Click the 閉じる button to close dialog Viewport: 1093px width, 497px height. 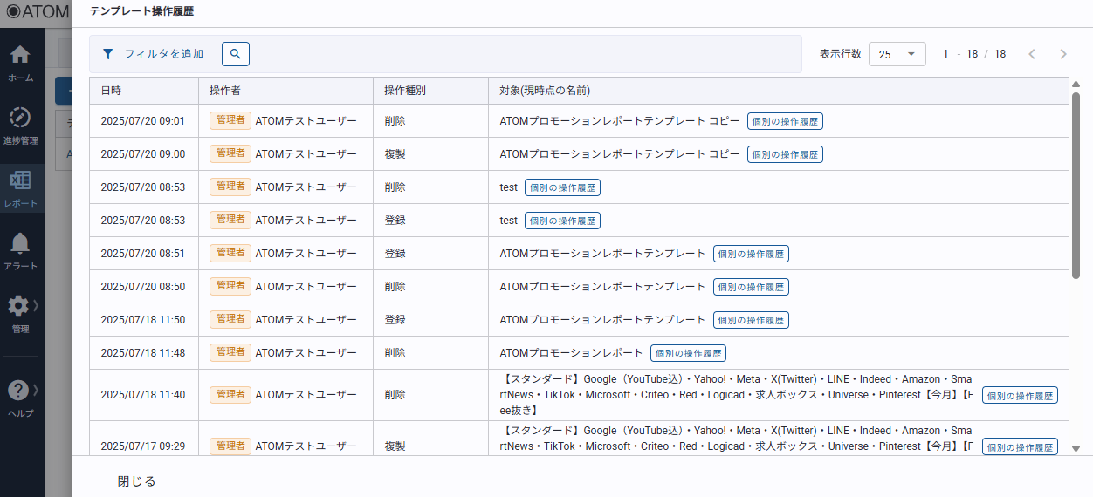tap(137, 481)
